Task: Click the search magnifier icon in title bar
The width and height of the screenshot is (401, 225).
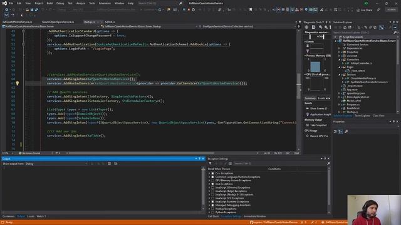Action: pos(180,3)
